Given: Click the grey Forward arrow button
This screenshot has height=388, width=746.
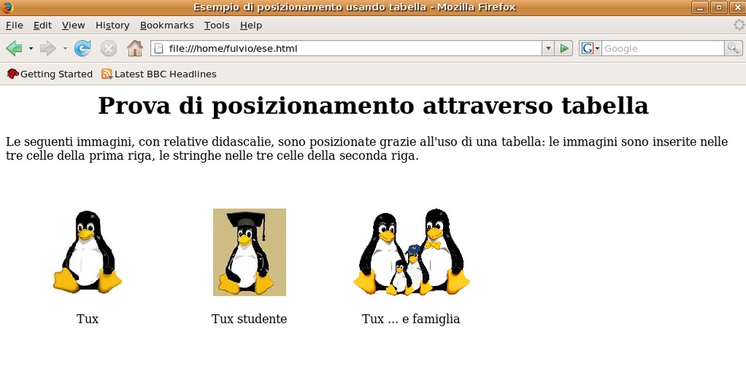Looking at the screenshot, I should tap(48, 48).
